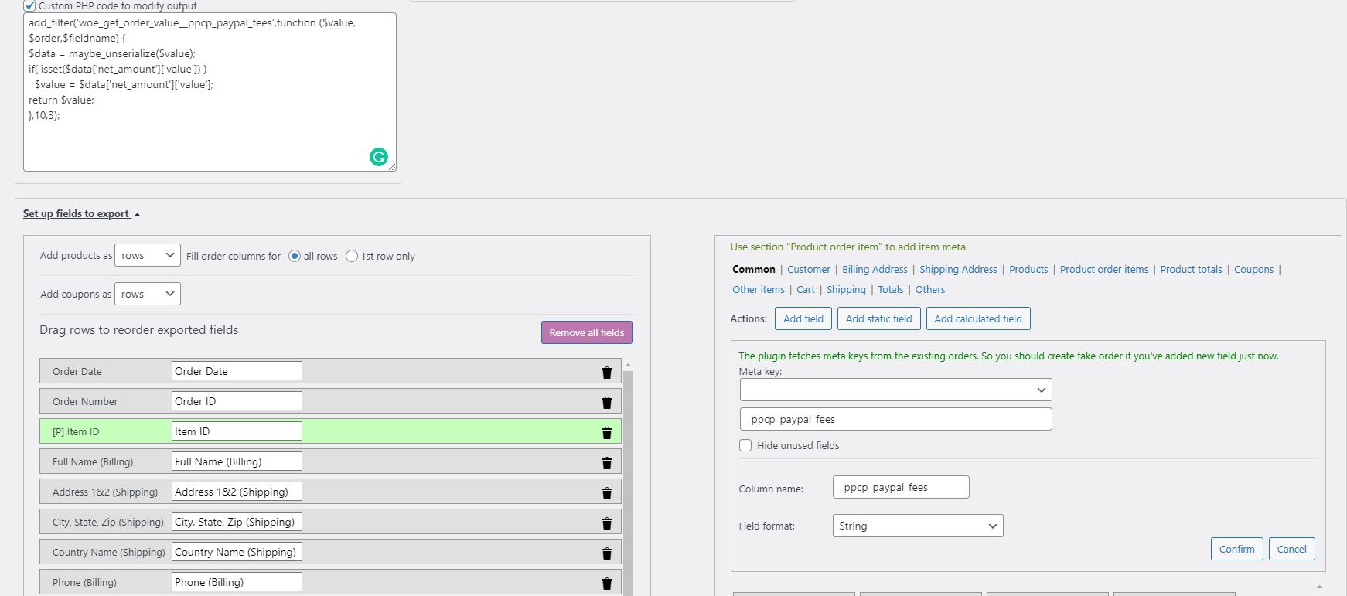The height and width of the screenshot is (596, 1347).
Task: Click the PHP textarea resize handle
Action: [x=392, y=167]
